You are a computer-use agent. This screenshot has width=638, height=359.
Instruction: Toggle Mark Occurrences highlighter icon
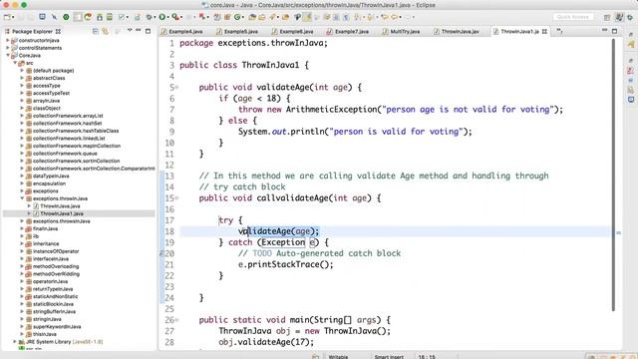coord(306,17)
